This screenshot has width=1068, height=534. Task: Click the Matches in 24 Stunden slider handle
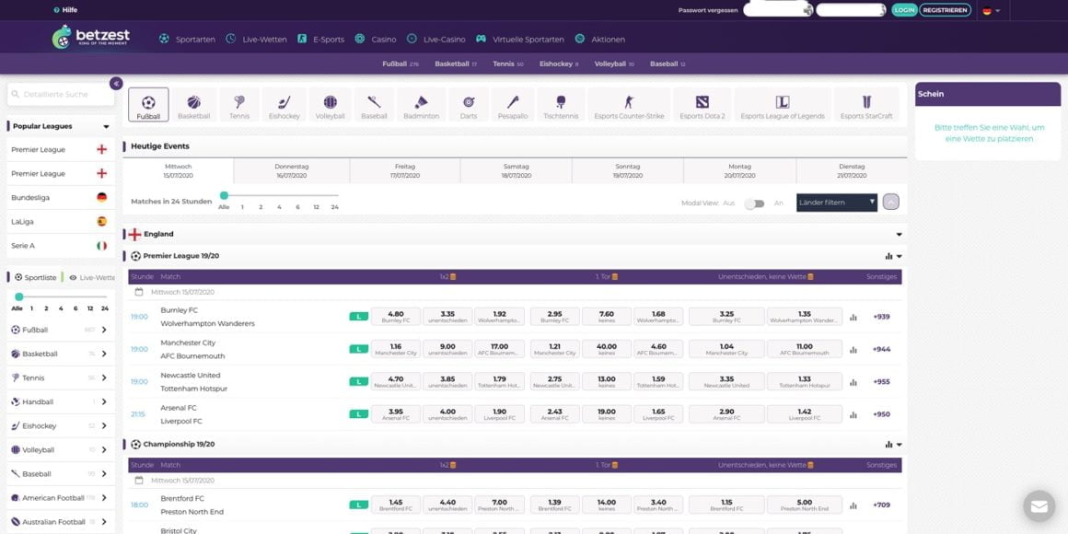tap(224, 195)
